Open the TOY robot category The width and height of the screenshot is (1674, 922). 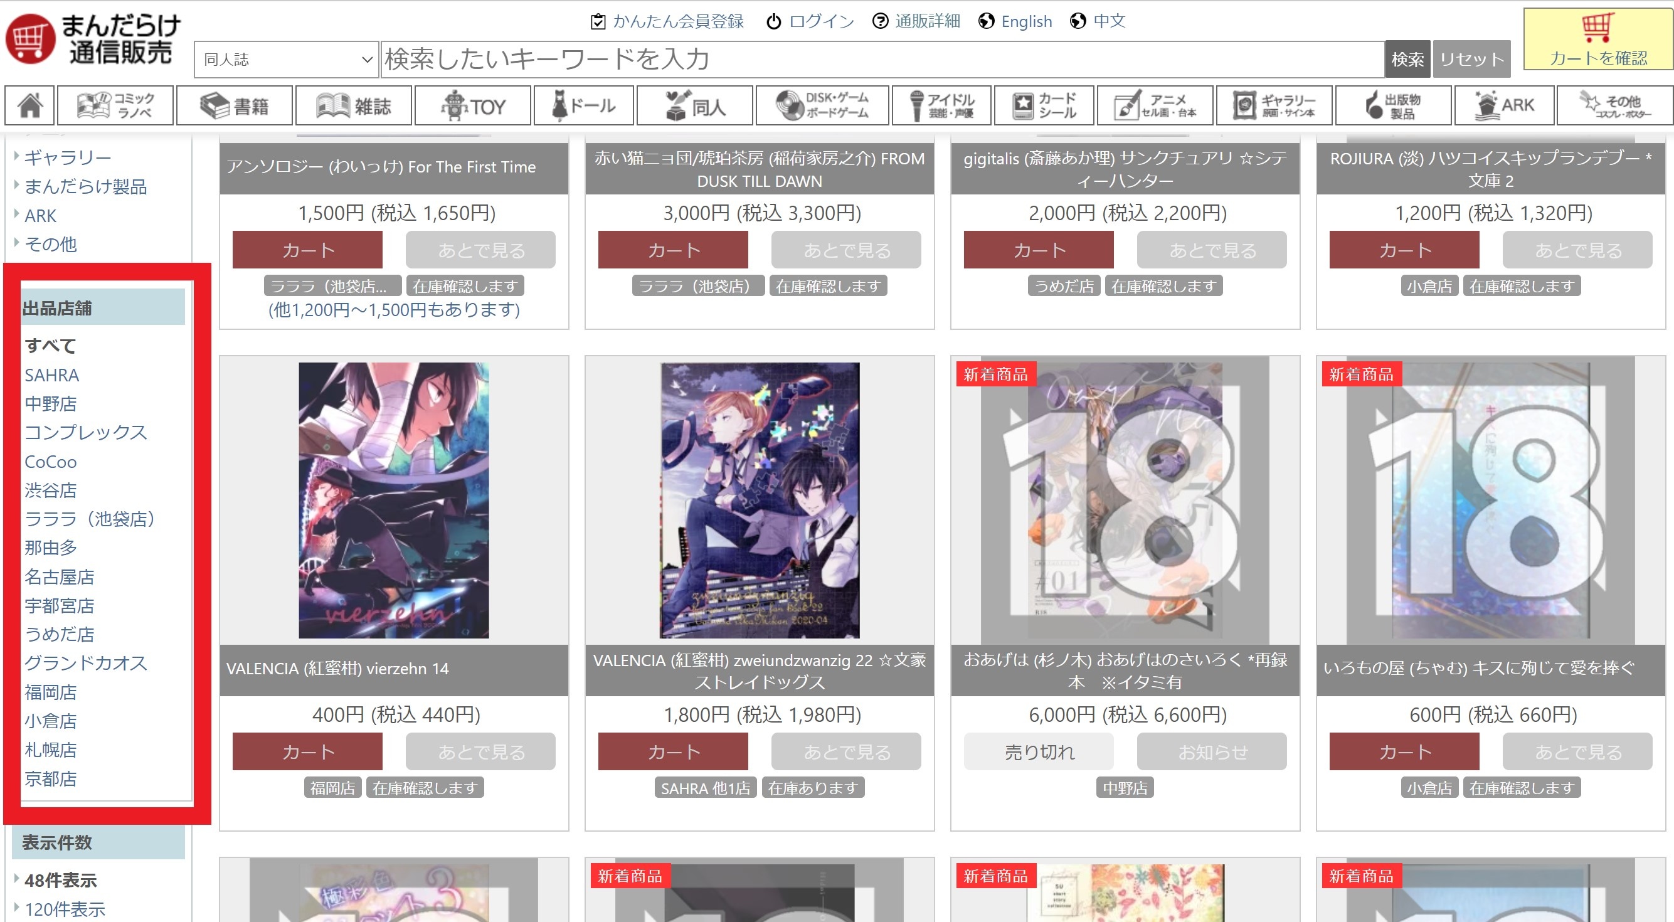point(472,105)
